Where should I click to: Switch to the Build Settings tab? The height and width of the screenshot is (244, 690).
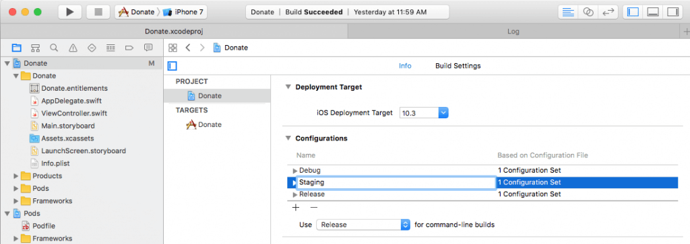pyautogui.click(x=458, y=66)
